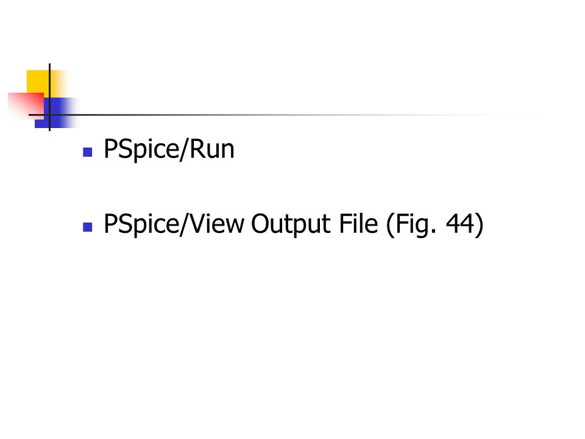The width and height of the screenshot is (585, 439).
Task: Click the word File
Action: tap(358, 224)
